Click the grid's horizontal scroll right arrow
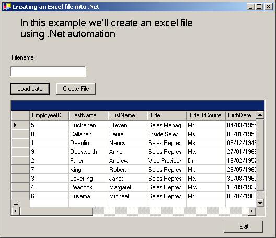This screenshot has width=276, height=238. pyautogui.click(x=252, y=211)
